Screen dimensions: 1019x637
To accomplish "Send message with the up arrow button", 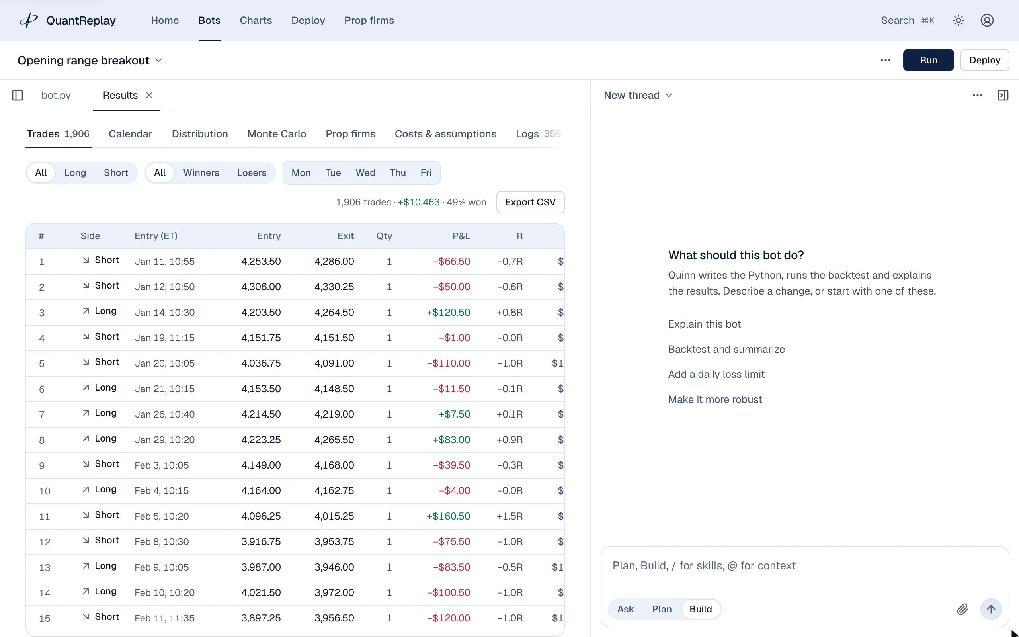I will (x=991, y=609).
